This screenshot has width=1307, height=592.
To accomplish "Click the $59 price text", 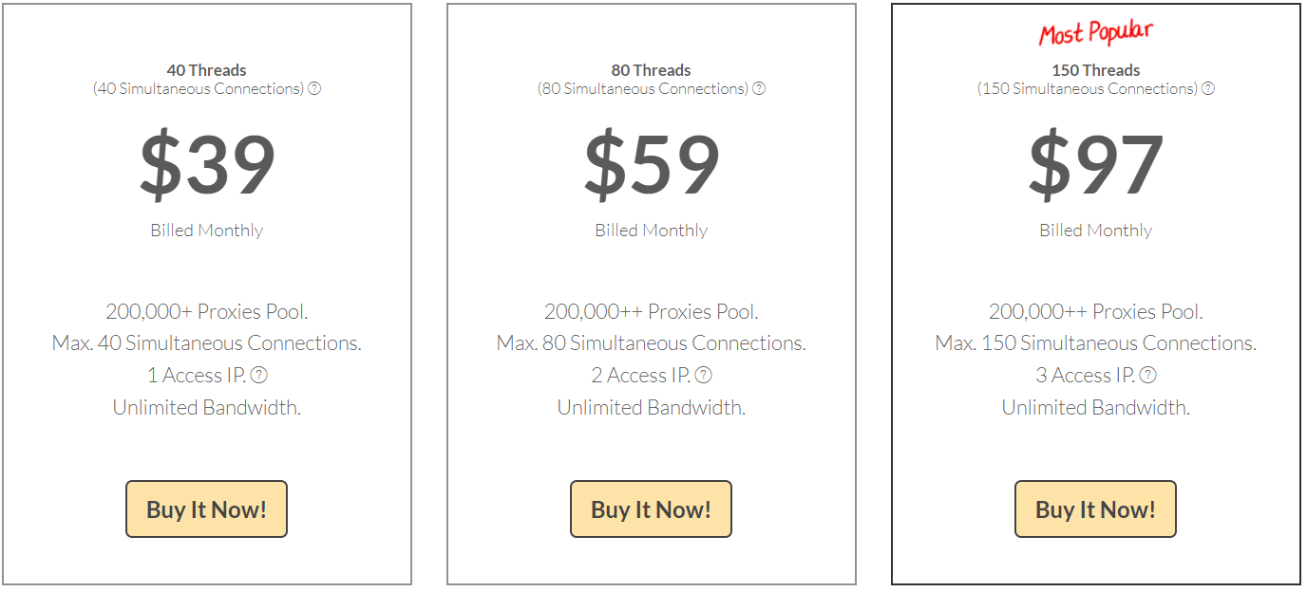I will [652, 165].
